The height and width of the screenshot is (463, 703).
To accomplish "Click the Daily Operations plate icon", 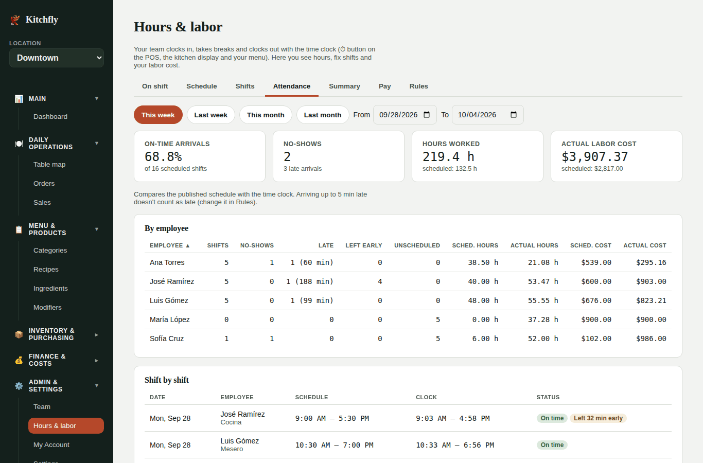I will (x=19, y=144).
